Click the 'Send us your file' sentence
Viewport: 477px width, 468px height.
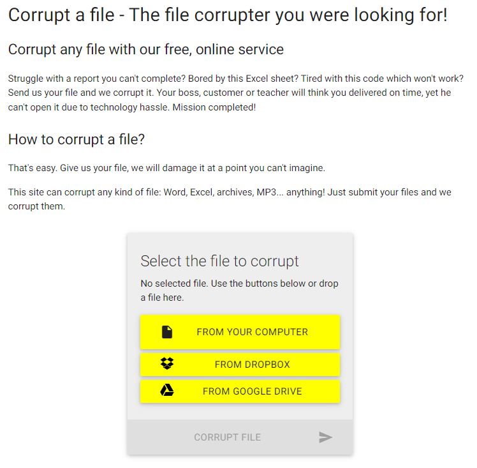(x=83, y=93)
